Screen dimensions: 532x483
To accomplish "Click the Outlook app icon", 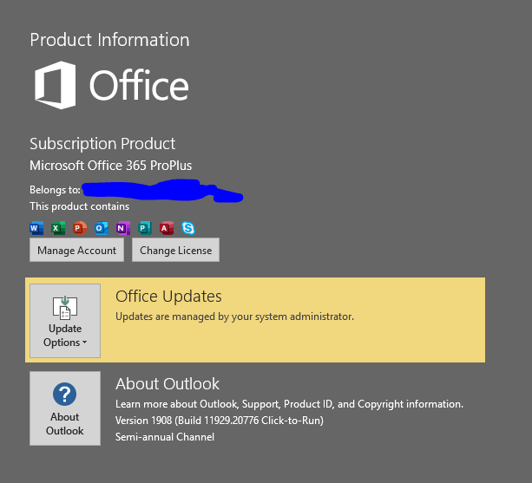I will (102, 228).
